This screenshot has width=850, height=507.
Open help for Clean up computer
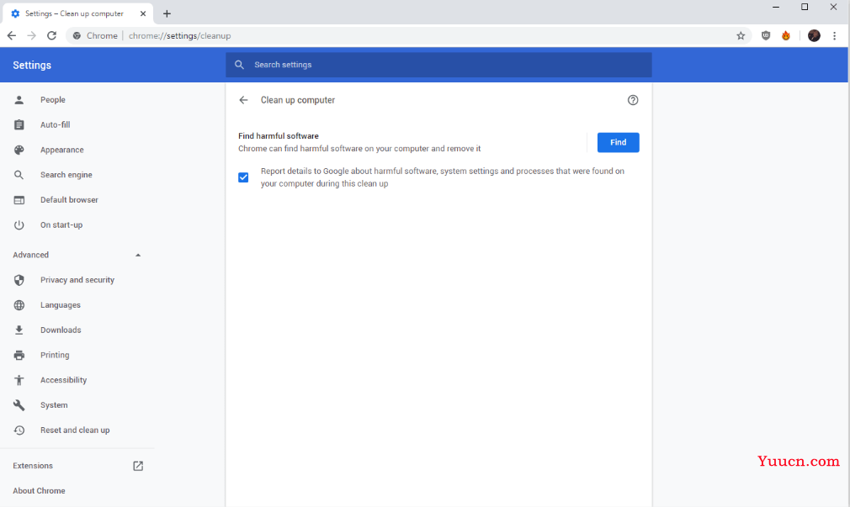coord(633,100)
